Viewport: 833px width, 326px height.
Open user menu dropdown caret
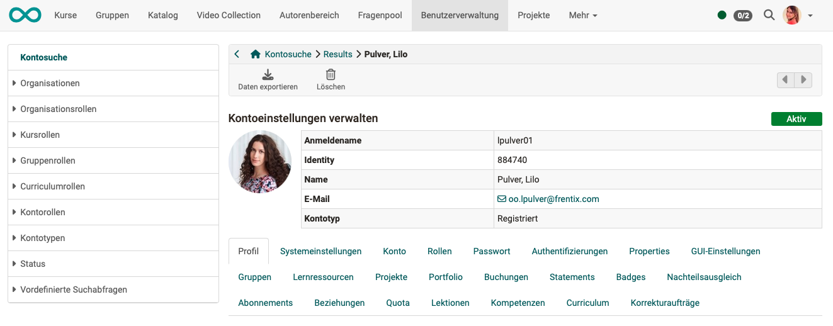(x=810, y=16)
